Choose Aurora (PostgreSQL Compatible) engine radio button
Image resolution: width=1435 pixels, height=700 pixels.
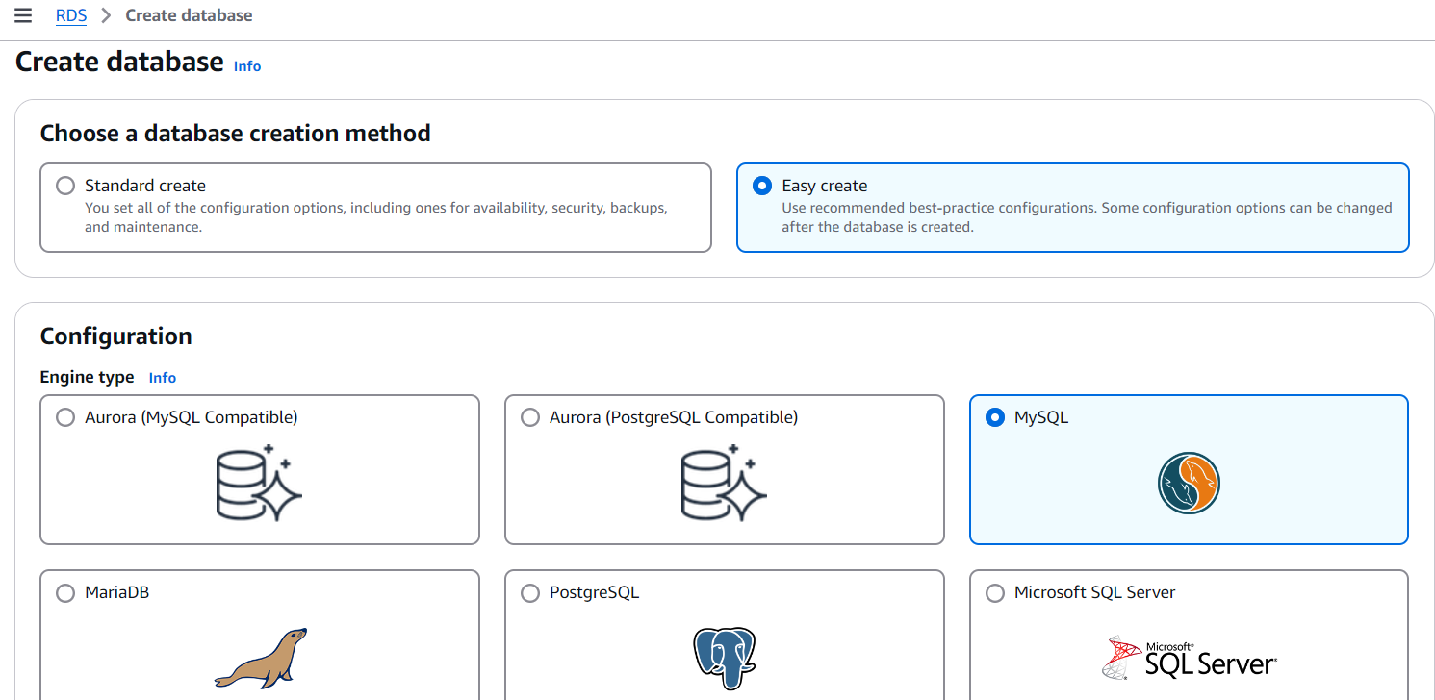(530, 417)
